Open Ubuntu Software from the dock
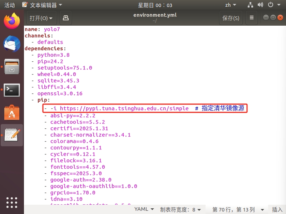Screen dimensions: 286x214 coord(11,113)
